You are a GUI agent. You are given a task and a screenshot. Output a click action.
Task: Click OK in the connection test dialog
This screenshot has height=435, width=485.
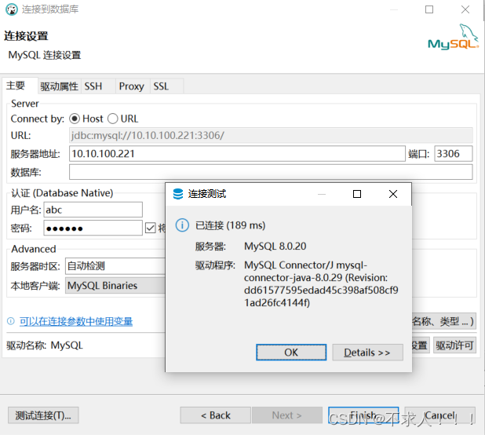point(291,353)
